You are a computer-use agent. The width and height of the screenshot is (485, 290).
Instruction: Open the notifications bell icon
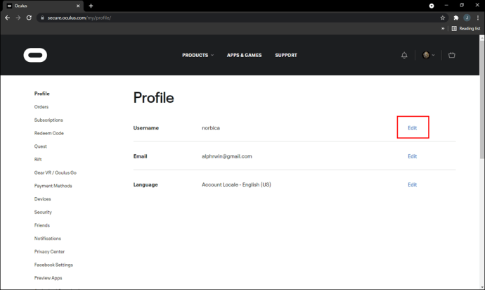[404, 55]
